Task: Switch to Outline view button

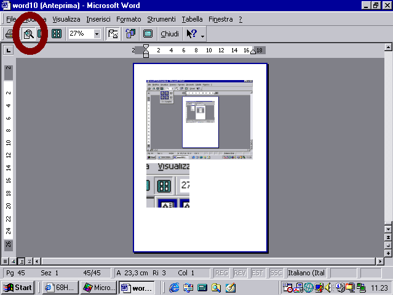Action: pyautogui.click(x=30, y=261)
